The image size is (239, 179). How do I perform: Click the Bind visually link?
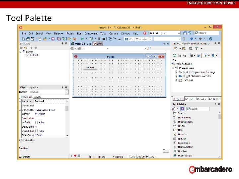(27, 140)
